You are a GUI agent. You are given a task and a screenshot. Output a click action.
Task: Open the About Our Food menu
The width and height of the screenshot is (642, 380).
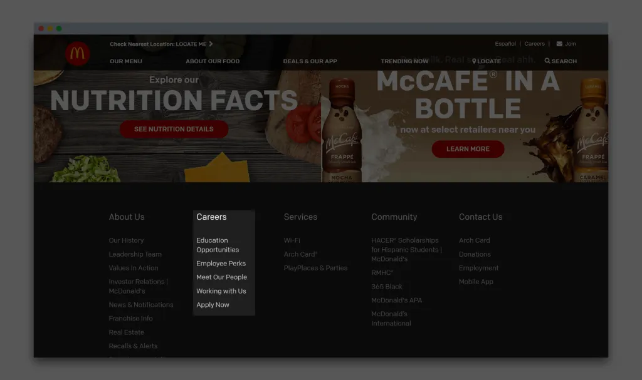click(x=213, y=61)
